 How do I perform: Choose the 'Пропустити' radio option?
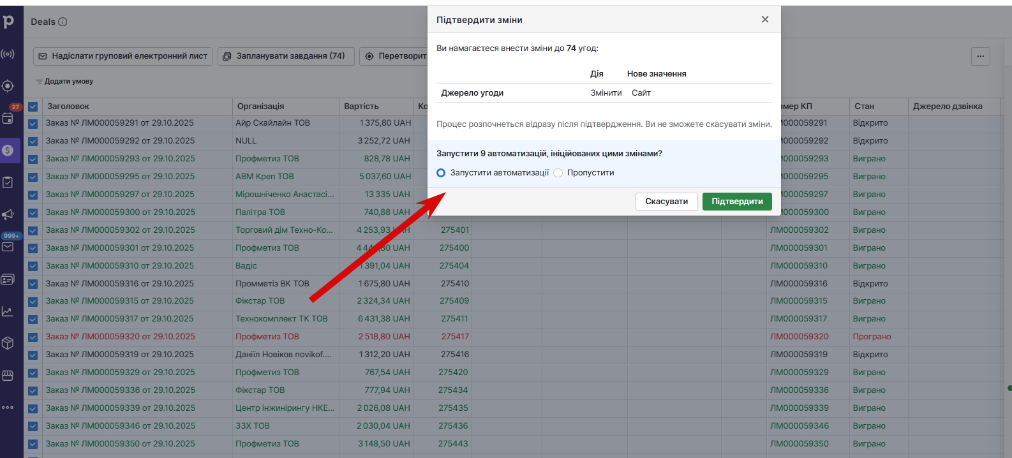tap(558, 173)
